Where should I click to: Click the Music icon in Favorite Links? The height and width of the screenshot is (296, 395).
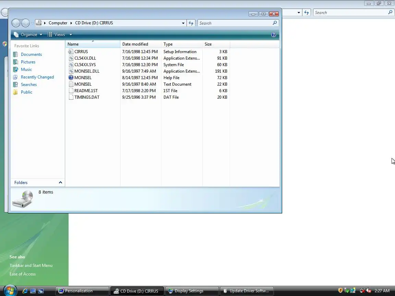click(16, 70)
